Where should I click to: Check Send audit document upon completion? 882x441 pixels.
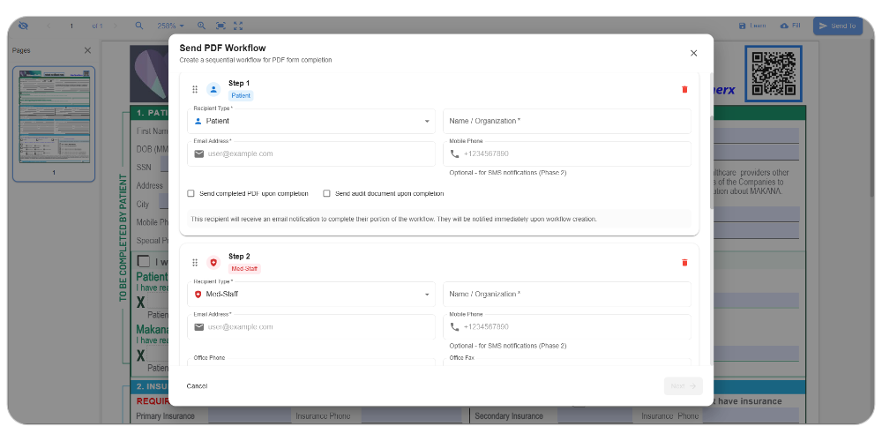tap(326, 193)
